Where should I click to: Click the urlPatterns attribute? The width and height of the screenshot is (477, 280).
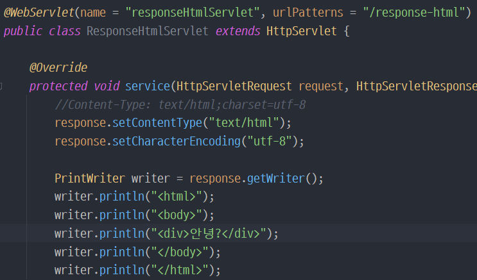click(x=308, y=12)
